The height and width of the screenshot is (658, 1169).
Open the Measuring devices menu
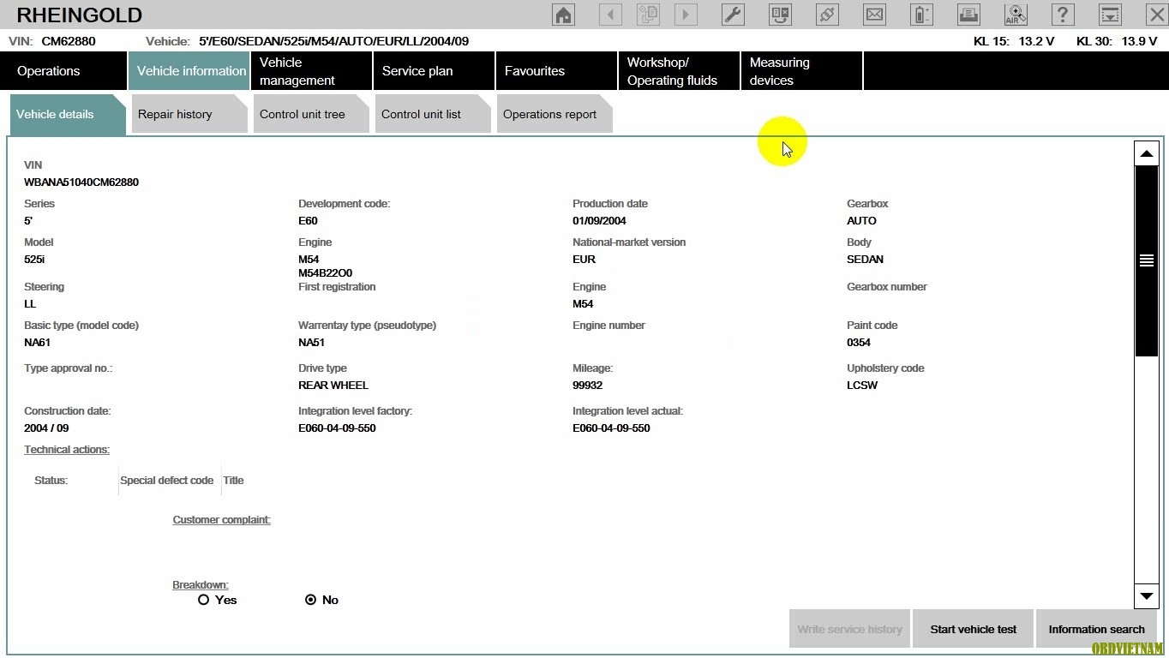coord(801,71)
